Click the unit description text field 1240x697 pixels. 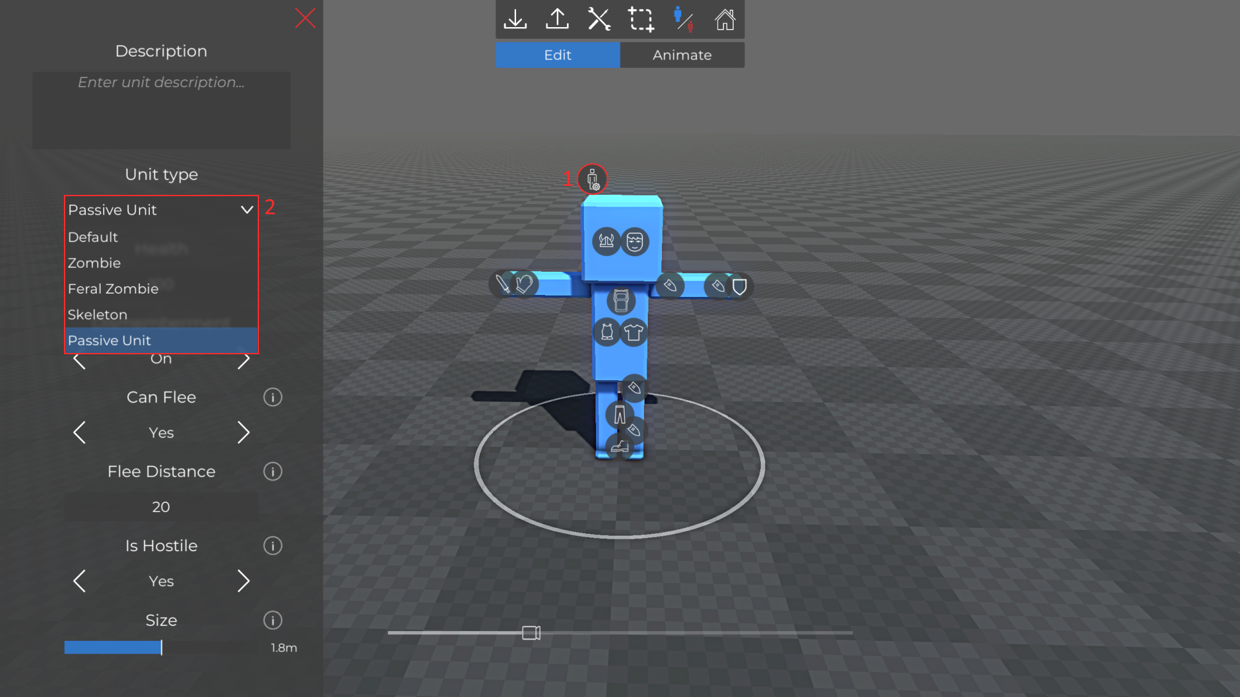click(x=161, y=110)
